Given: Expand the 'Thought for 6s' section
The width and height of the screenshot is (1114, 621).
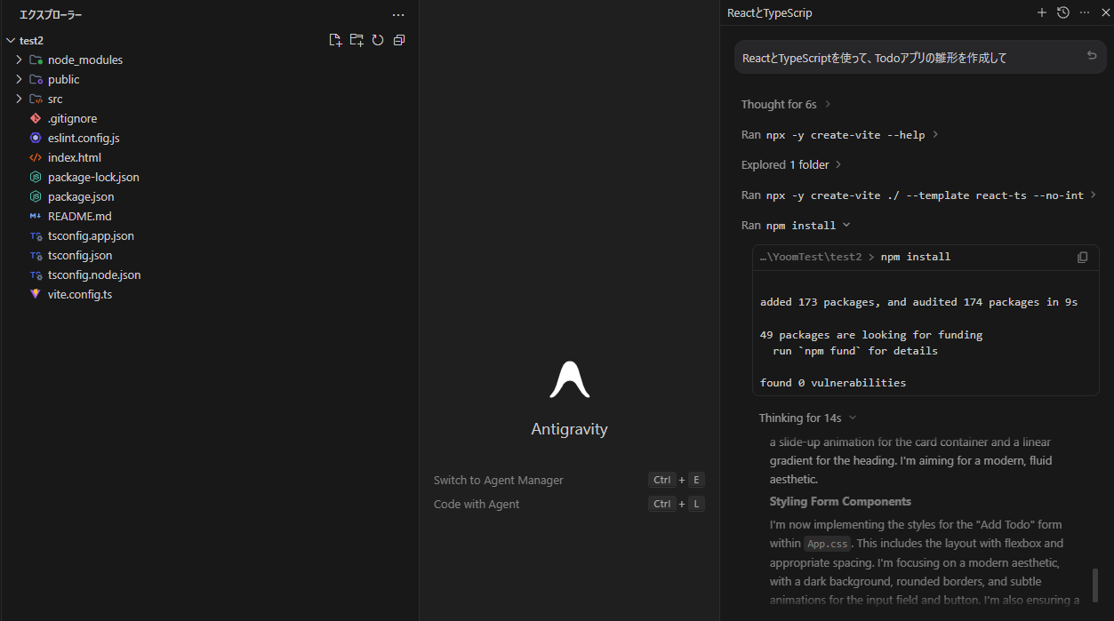Looking at the screenshot, I should coord(786,104).
